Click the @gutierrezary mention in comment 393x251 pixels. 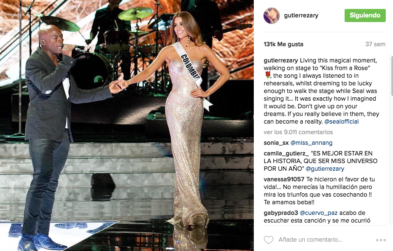325,169
